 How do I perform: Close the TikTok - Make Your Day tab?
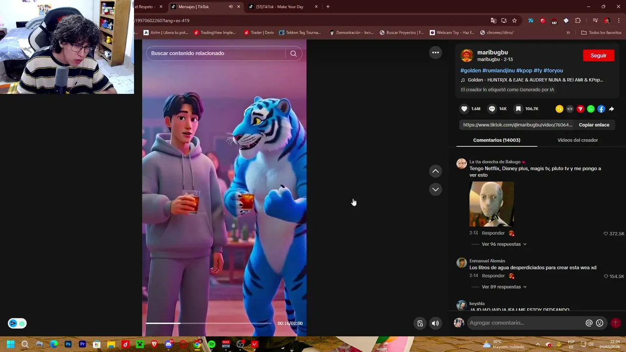coord(316,7)
